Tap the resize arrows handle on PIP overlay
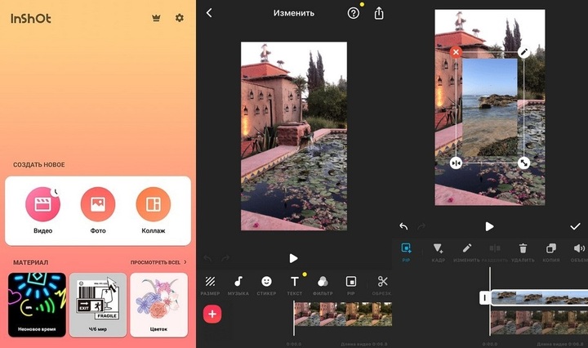Image resolution: width=588 pixels, height=348 pixels. tap(523, 163)
